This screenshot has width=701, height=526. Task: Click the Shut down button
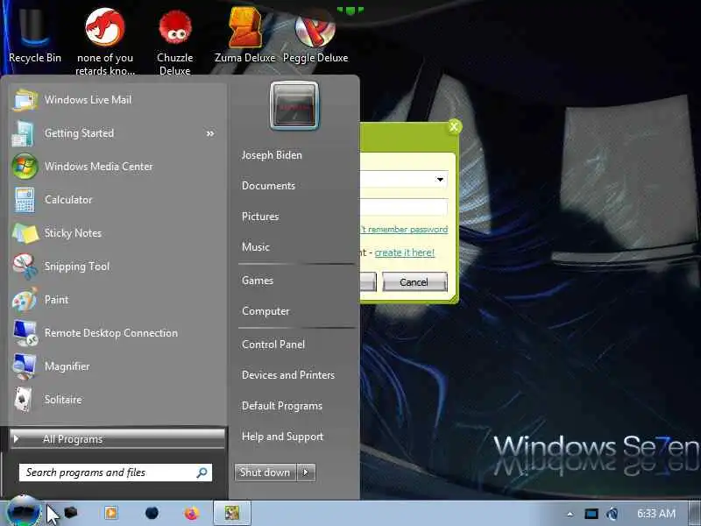tap(266, 473)
